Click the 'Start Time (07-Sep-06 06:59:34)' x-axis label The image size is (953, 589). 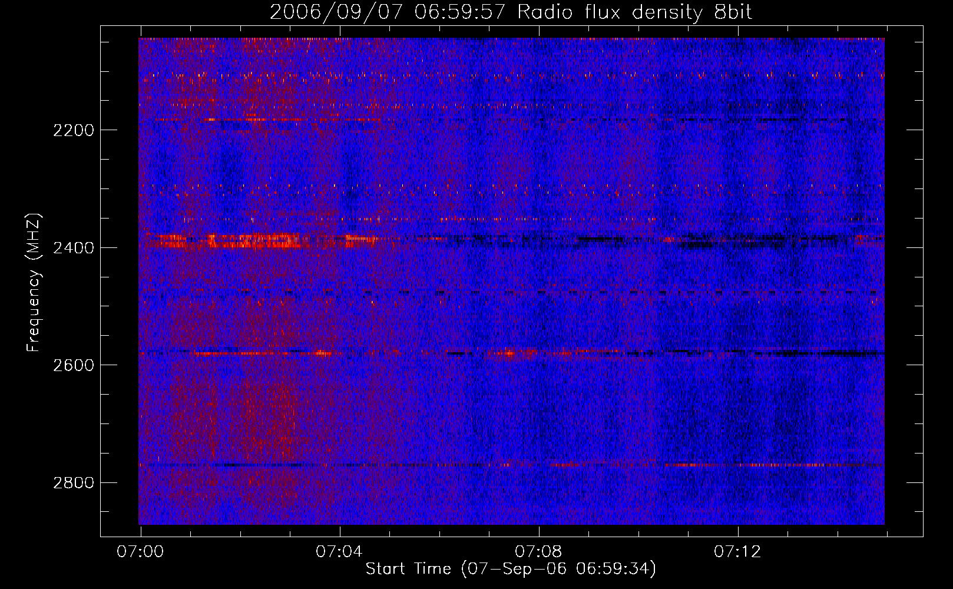(x=511, y=569)
